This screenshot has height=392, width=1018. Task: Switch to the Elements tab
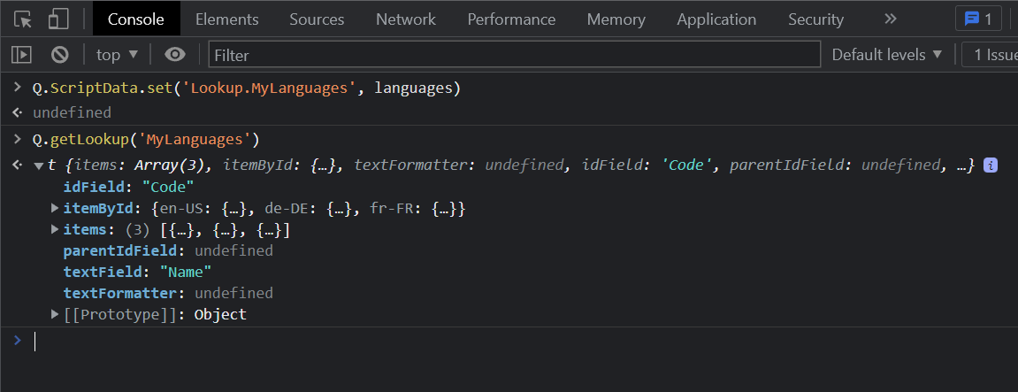pyautogui.click(x=226, y=19)
